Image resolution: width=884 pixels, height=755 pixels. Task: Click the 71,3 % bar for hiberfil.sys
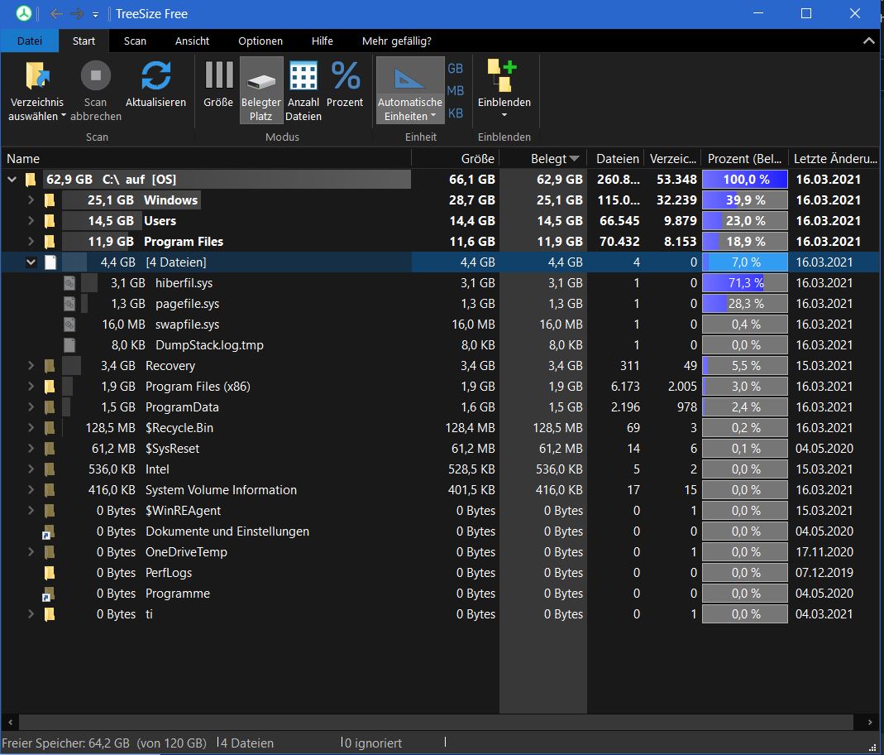pyautogui.click(x=745, y=282)
